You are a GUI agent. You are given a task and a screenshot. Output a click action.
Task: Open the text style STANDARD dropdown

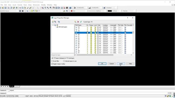point(86,8)
